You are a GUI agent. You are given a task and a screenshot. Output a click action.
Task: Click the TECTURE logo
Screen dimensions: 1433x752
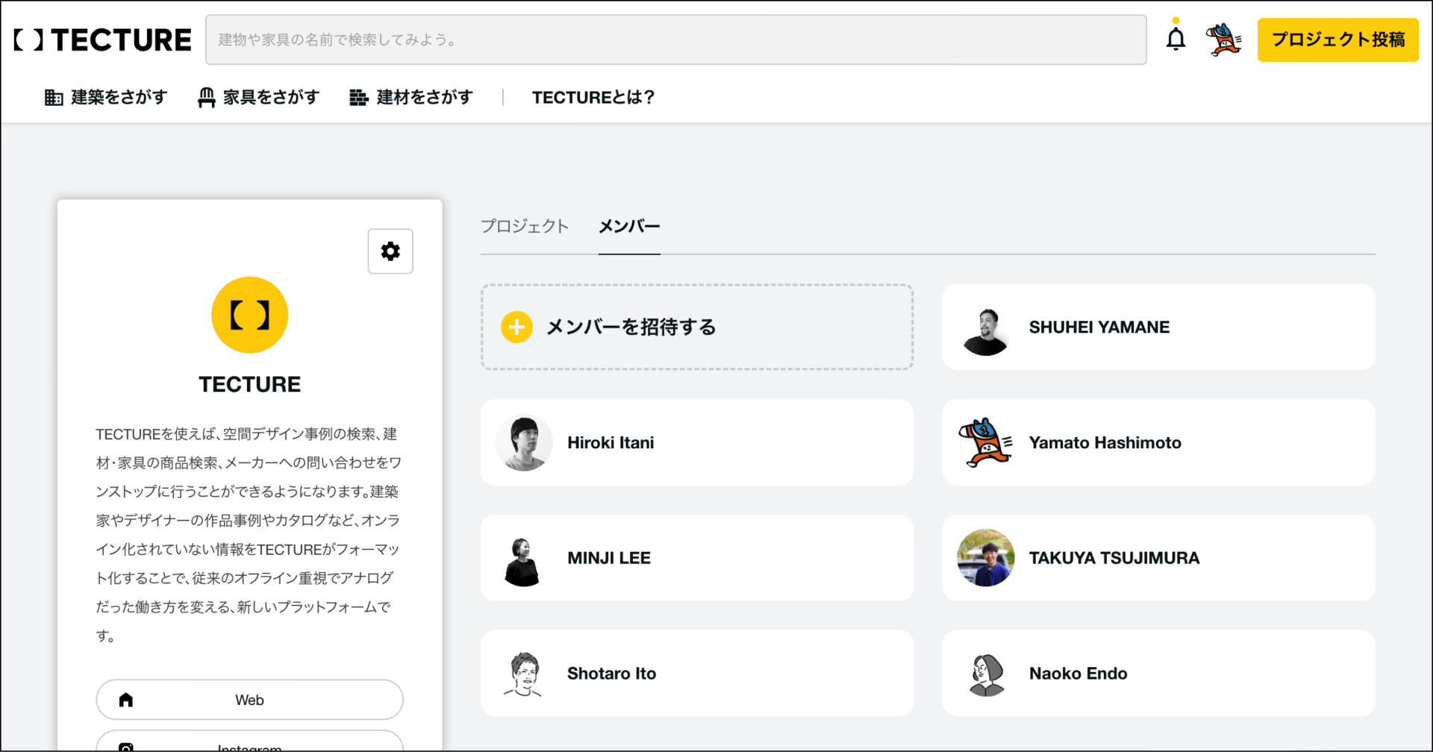[102, 39]
